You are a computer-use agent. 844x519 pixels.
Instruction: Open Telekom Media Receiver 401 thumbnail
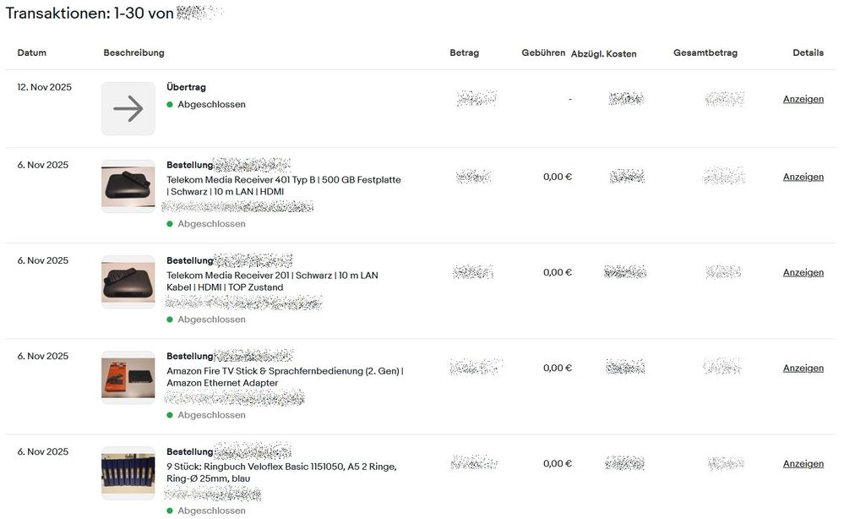tap(128, 186)
